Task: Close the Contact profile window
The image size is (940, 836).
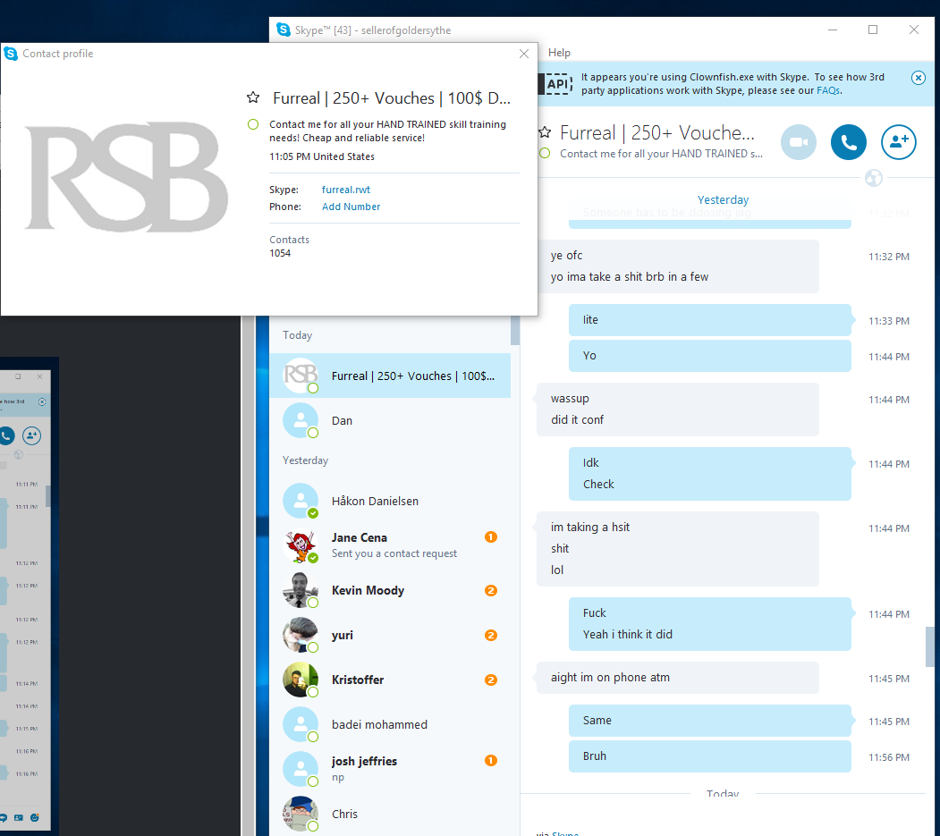Action: (524, 54)
